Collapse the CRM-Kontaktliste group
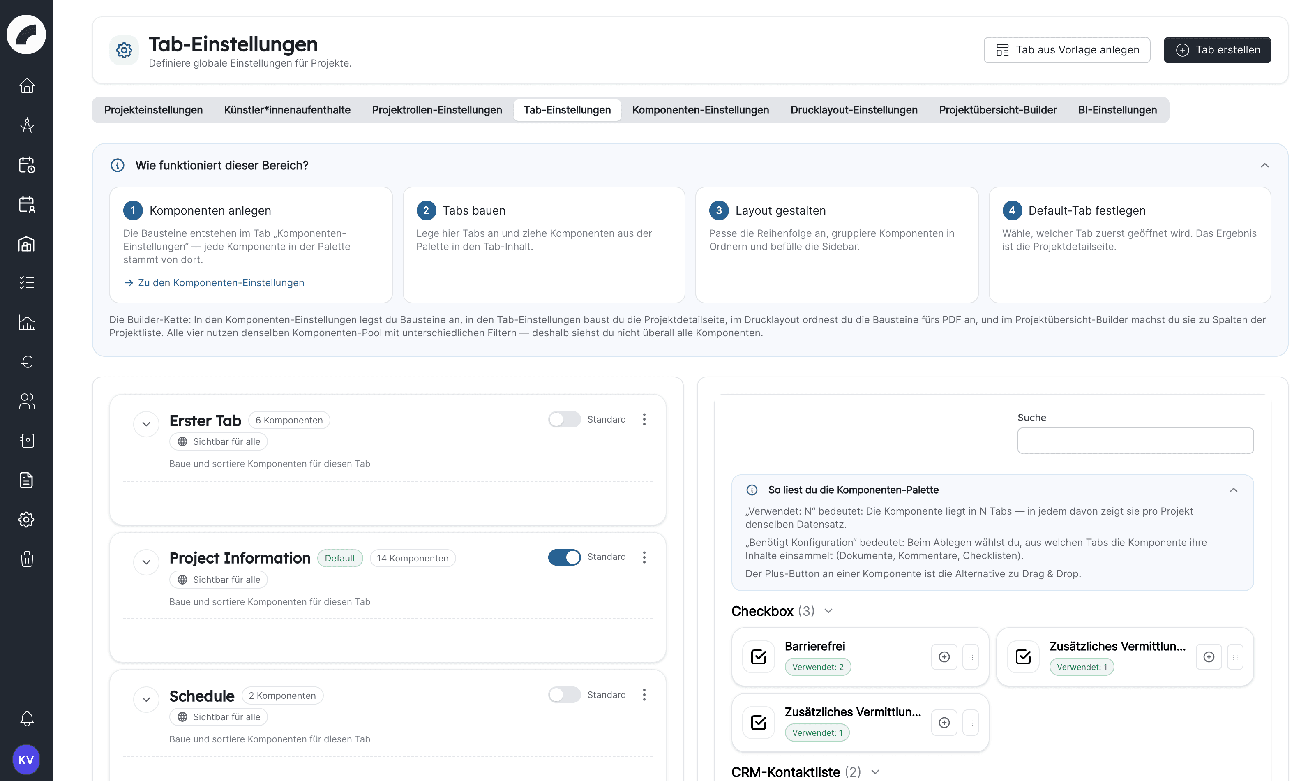Viewport: 1315px width, 781px height. [875, 772]
